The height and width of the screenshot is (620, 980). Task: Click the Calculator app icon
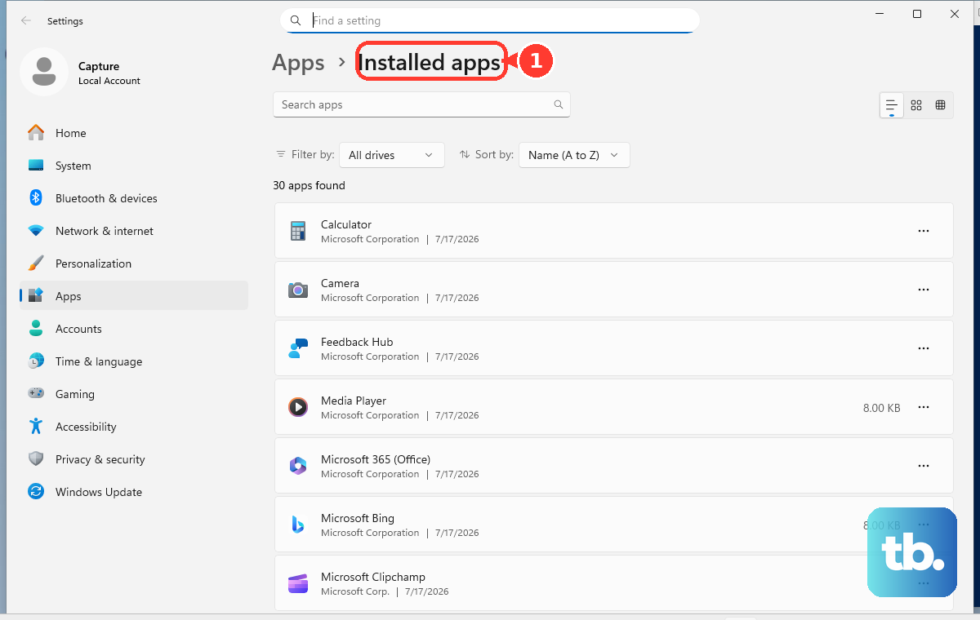(298, 231)
